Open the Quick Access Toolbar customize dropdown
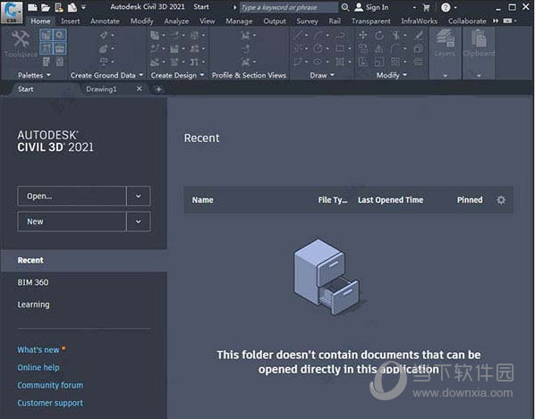This screenshot has height=419, width=535. (x=83, y=7)
